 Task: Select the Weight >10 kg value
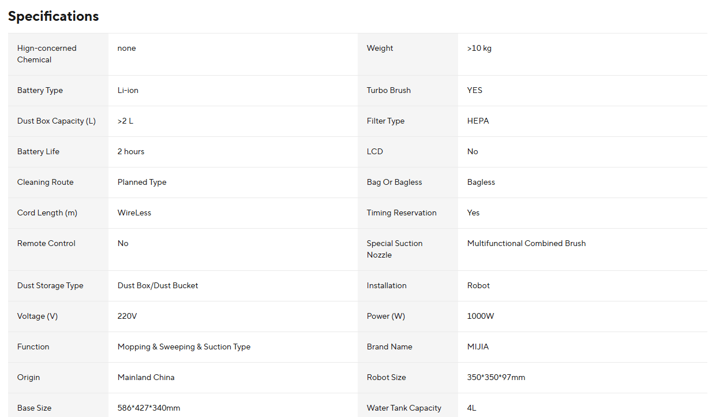479,49
